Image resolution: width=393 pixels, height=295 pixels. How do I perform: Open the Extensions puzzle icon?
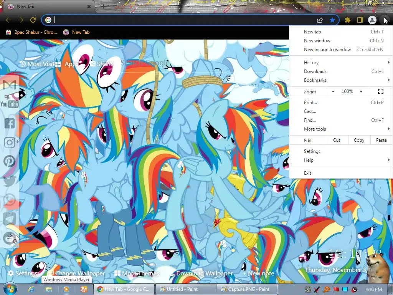[348, 20]
